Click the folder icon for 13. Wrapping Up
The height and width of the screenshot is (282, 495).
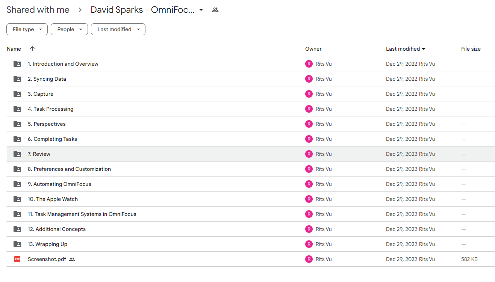[17, 244]
